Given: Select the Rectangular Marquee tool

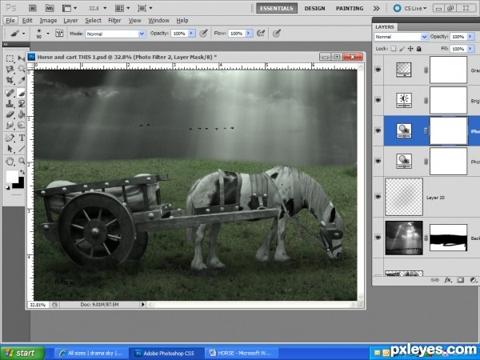Looking at the screenshot, I should click(10, 58).
